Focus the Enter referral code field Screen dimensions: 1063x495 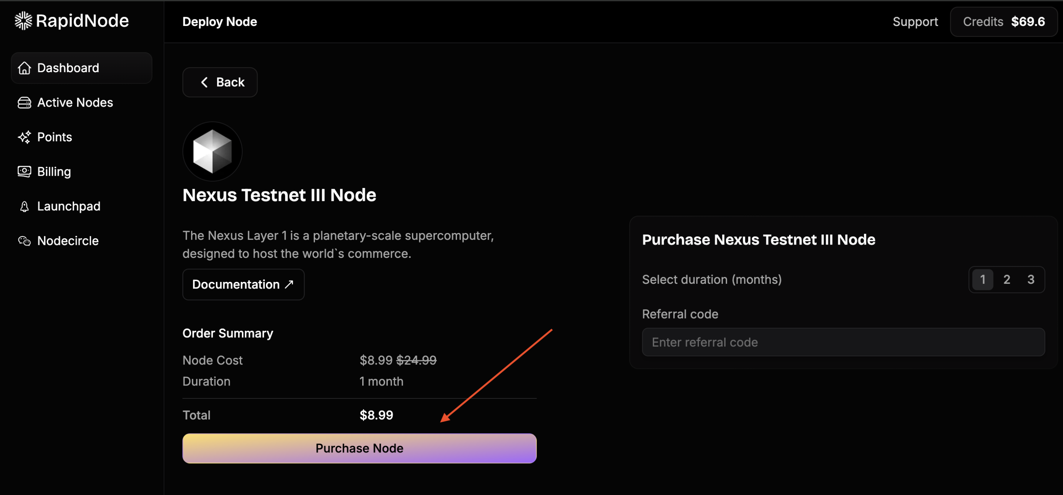tap(843, 342)
